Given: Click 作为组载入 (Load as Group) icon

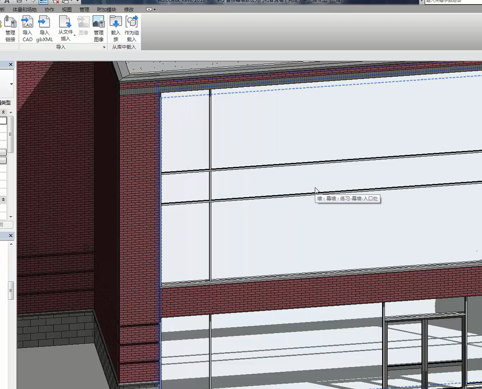Looking at the screenshot, I should click(132, 28).
